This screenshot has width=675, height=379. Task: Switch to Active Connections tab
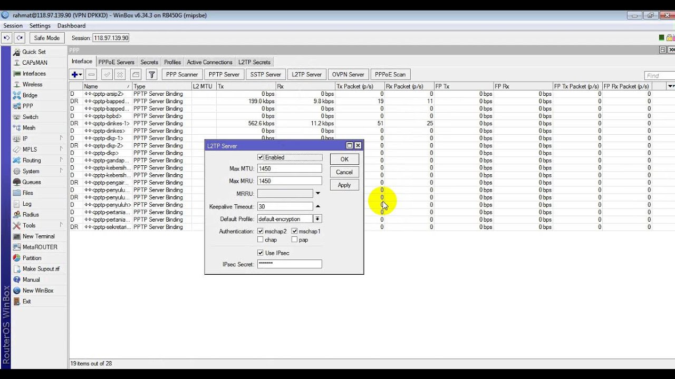(209, 62)
